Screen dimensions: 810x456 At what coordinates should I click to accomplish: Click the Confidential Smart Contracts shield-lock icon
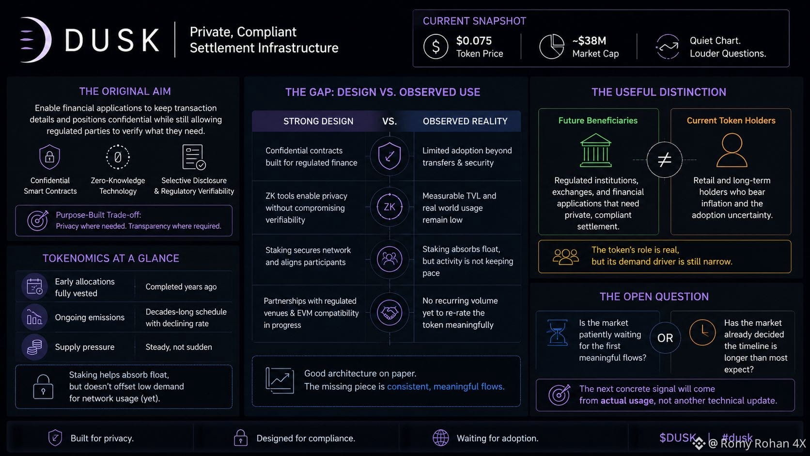point(49,157)
